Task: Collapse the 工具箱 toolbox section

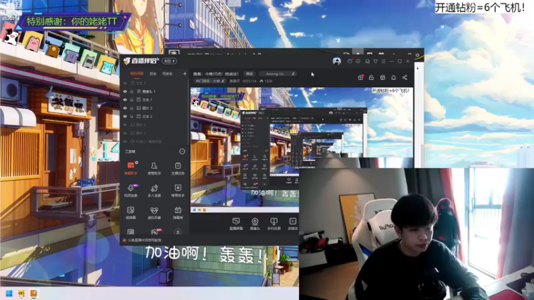Action: point(182,151)
